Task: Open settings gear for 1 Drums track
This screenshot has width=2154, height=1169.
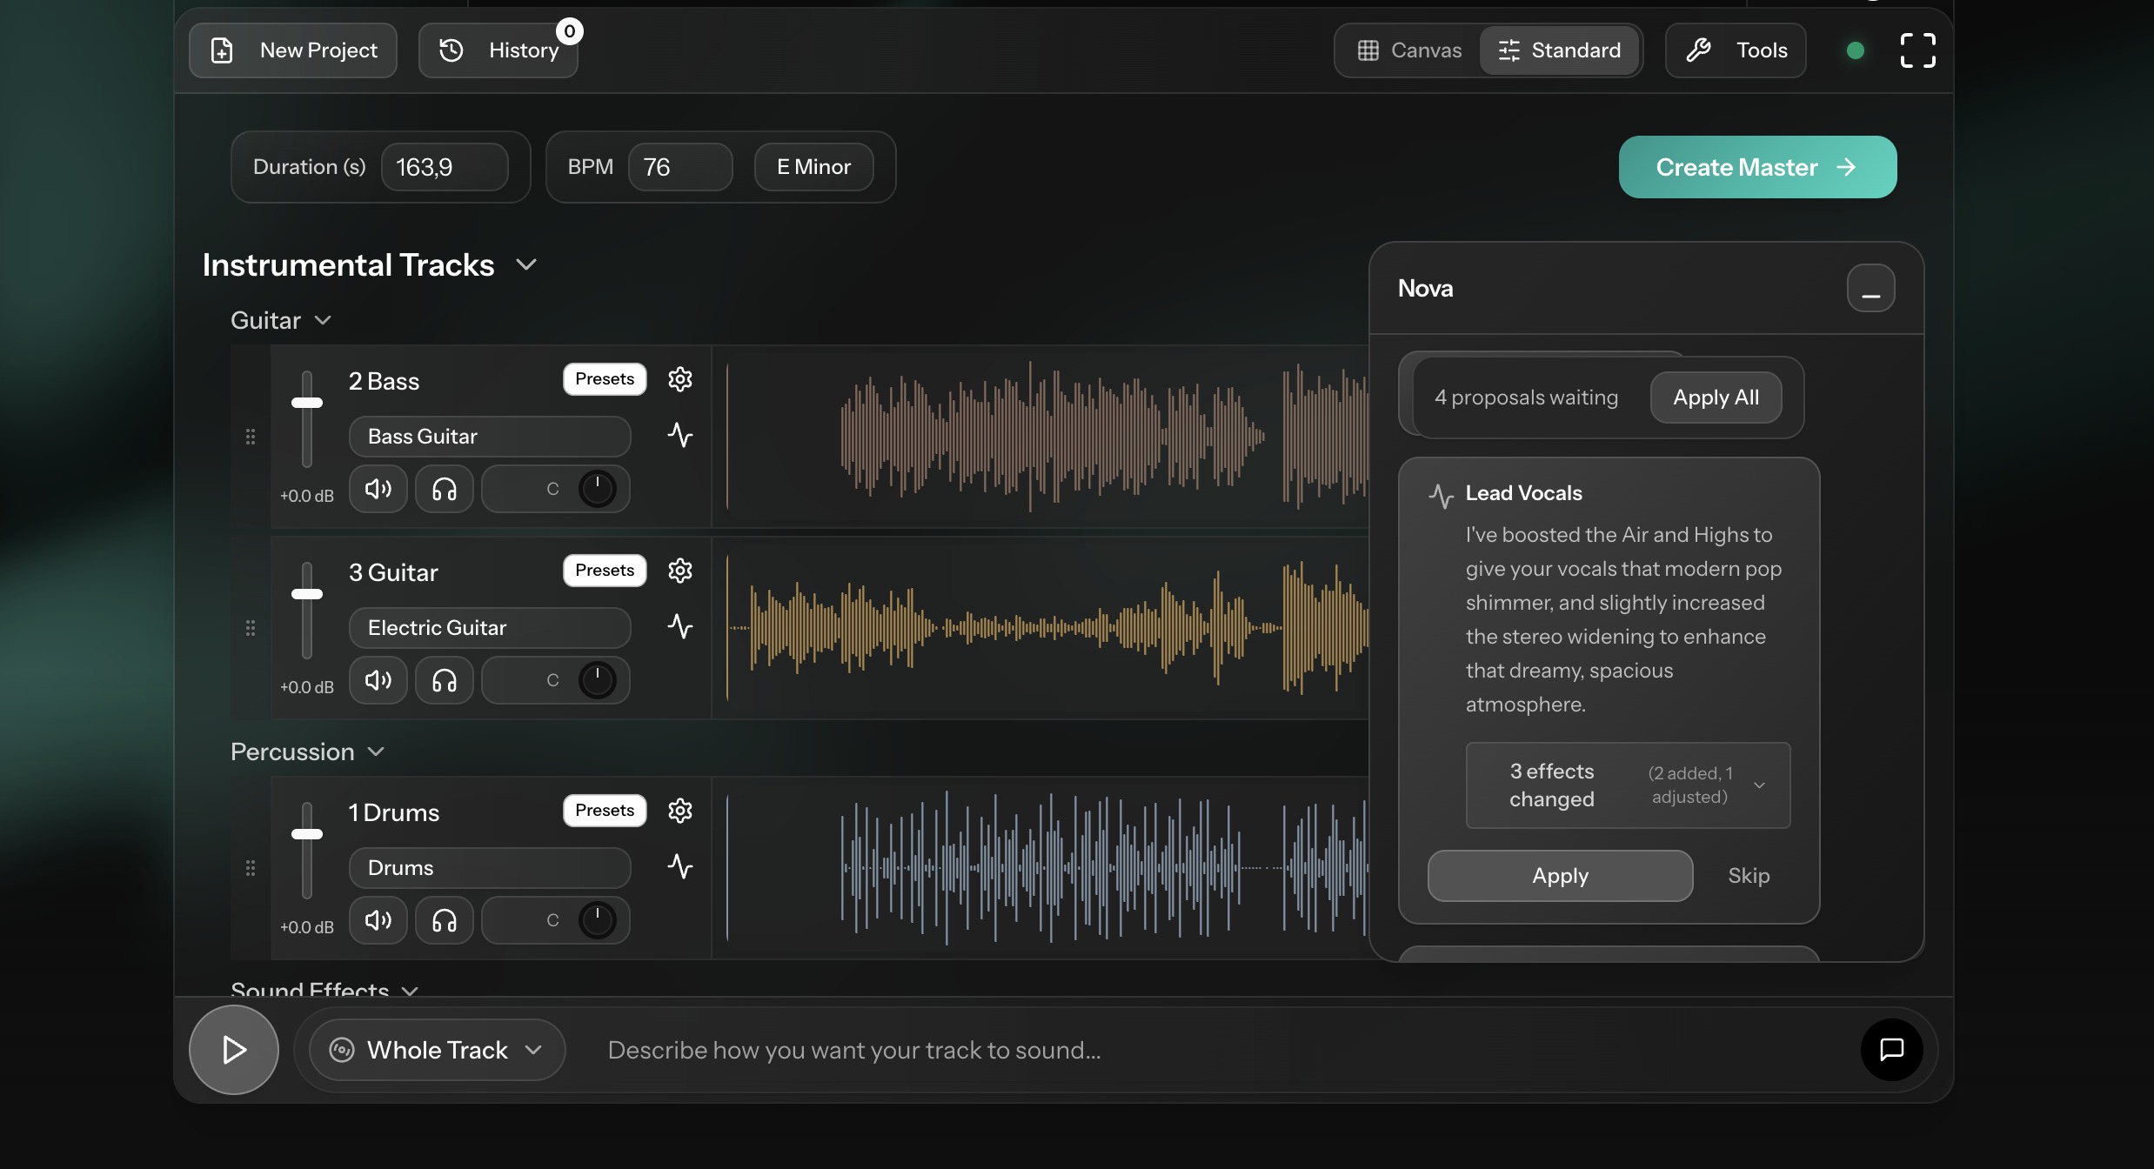Action: (680, 811)
